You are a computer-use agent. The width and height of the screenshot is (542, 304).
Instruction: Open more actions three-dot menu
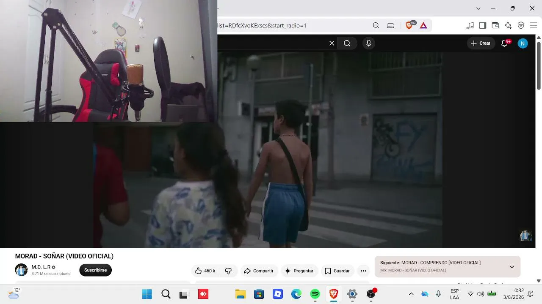coord(363,271)
